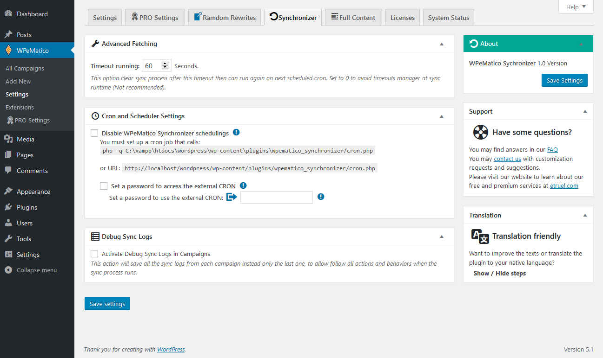Click the WPeMatico sidebar menu icon

point(8,51)
